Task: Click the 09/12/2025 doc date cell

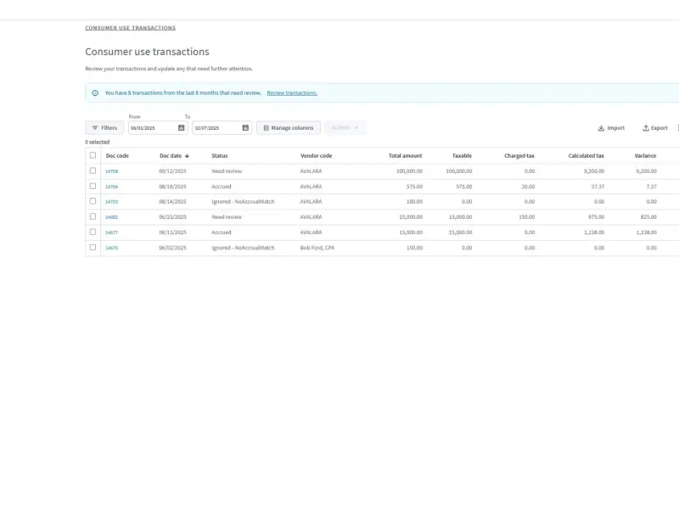Action: tap(173, 171)
